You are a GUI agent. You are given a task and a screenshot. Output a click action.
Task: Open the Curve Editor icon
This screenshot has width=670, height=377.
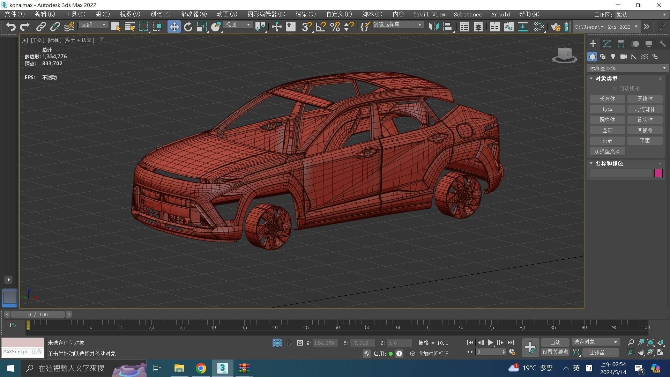tap(508, 27)
